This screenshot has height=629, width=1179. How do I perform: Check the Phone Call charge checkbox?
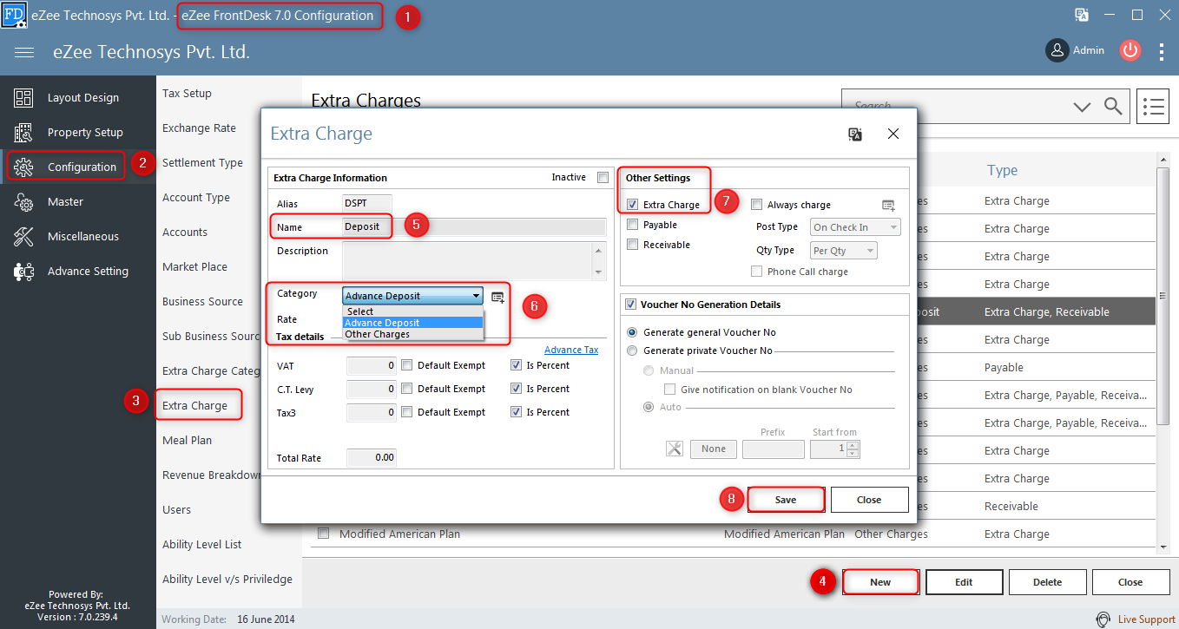point(756,272)
